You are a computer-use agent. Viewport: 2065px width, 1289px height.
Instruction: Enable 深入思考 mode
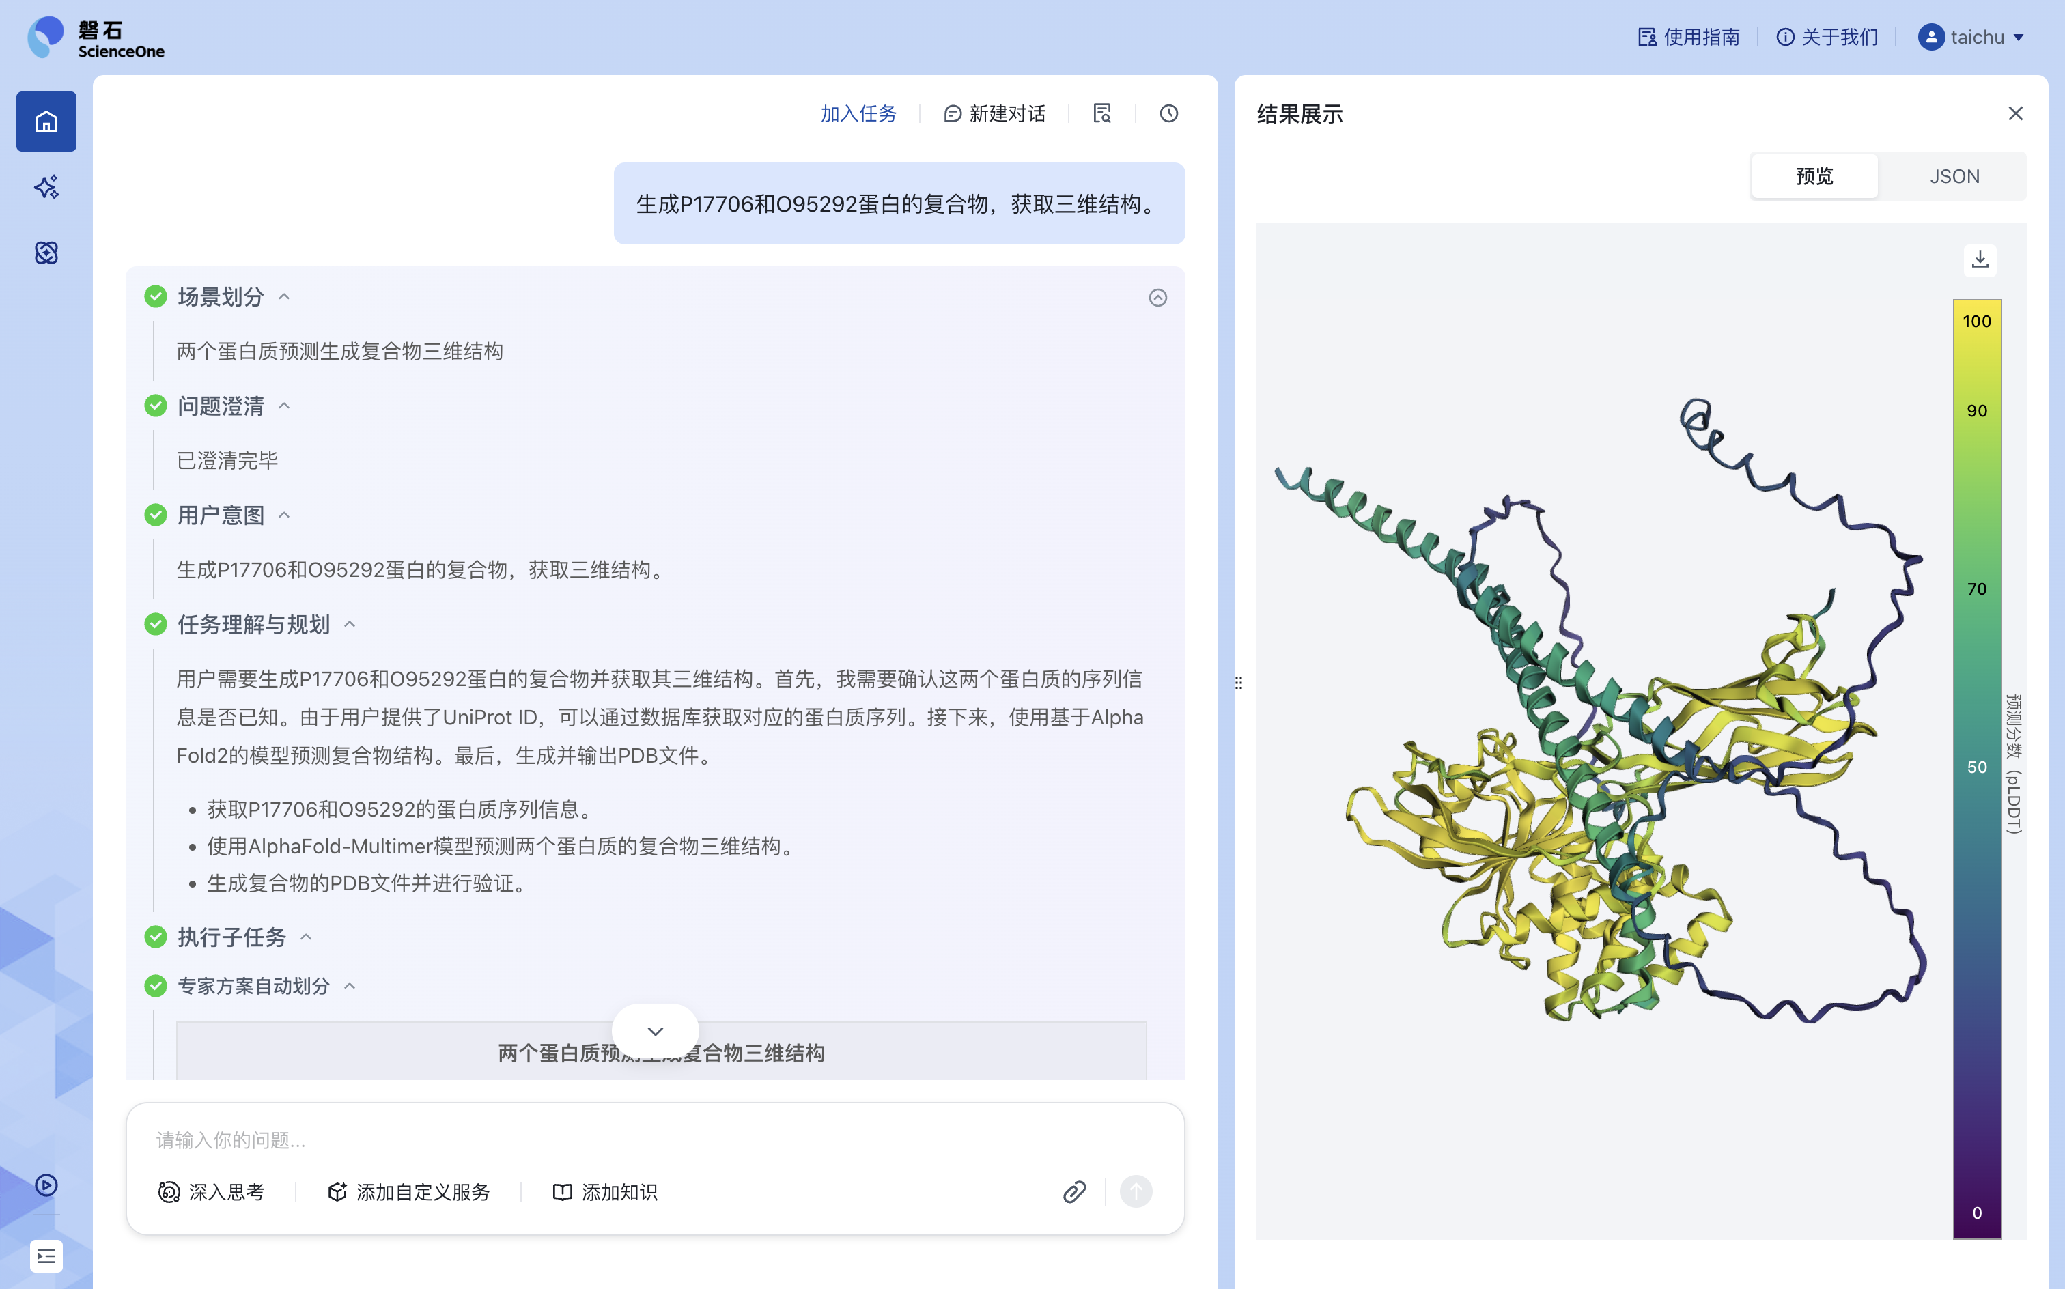click(213, 1191)
